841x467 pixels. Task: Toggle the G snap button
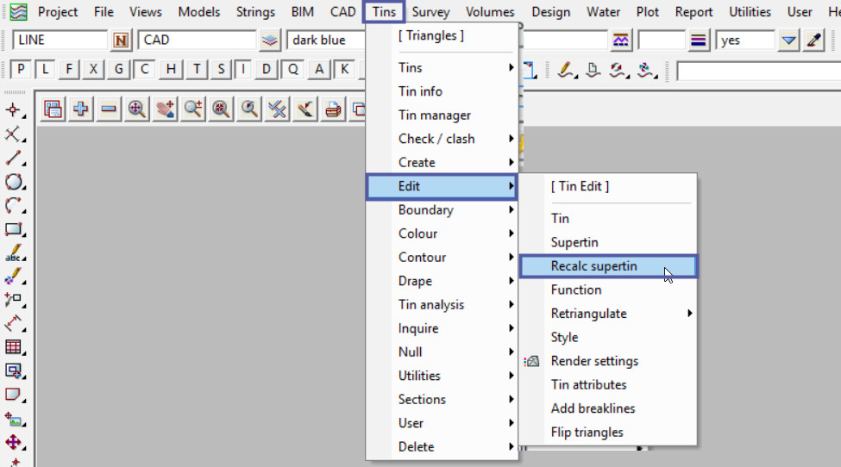tap(119, 70)
